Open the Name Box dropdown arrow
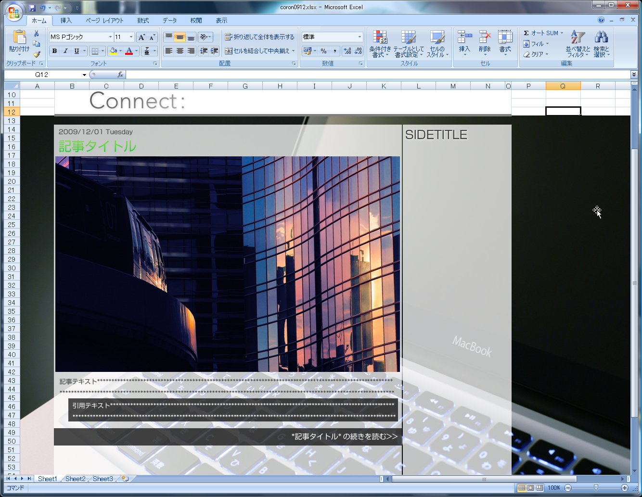Screen dimensions: 642x497 click(x=84, y=75)
